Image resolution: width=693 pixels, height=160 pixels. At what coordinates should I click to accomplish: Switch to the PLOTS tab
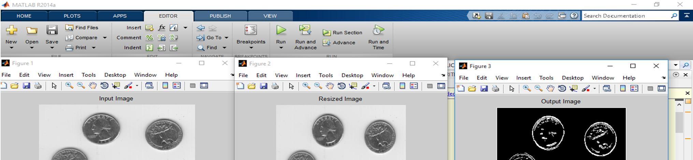(72, 16)
